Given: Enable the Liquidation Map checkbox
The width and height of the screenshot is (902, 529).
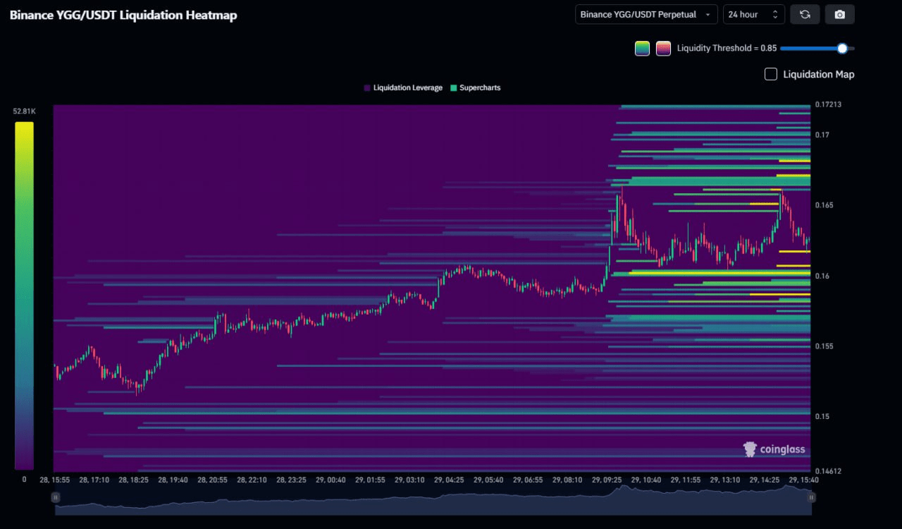Looking at the screenshot, I should [x=771, y=74].
